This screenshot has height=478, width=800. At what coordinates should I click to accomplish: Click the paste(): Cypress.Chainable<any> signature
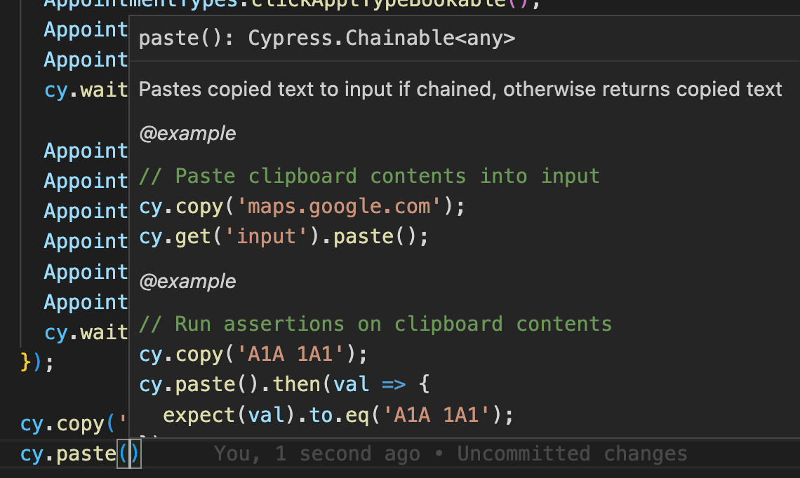[x=326, y=39]
